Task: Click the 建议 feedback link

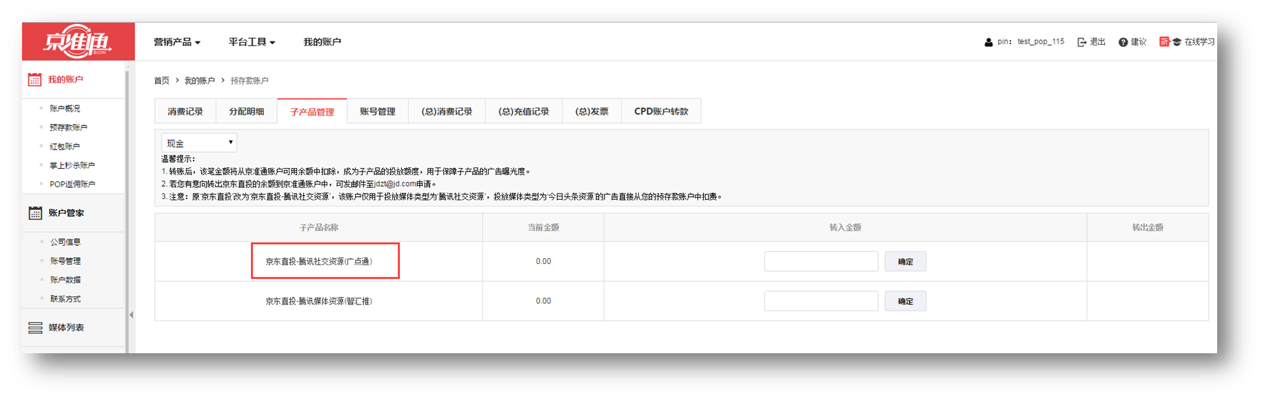Action: [1139, 42]
